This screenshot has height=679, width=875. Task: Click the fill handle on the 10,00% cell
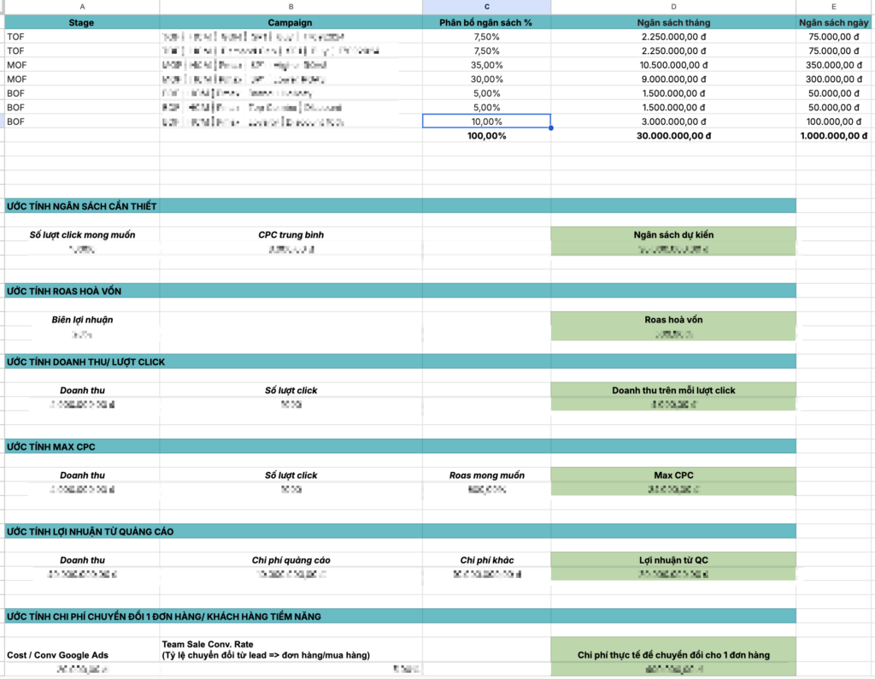click(551, 128)
